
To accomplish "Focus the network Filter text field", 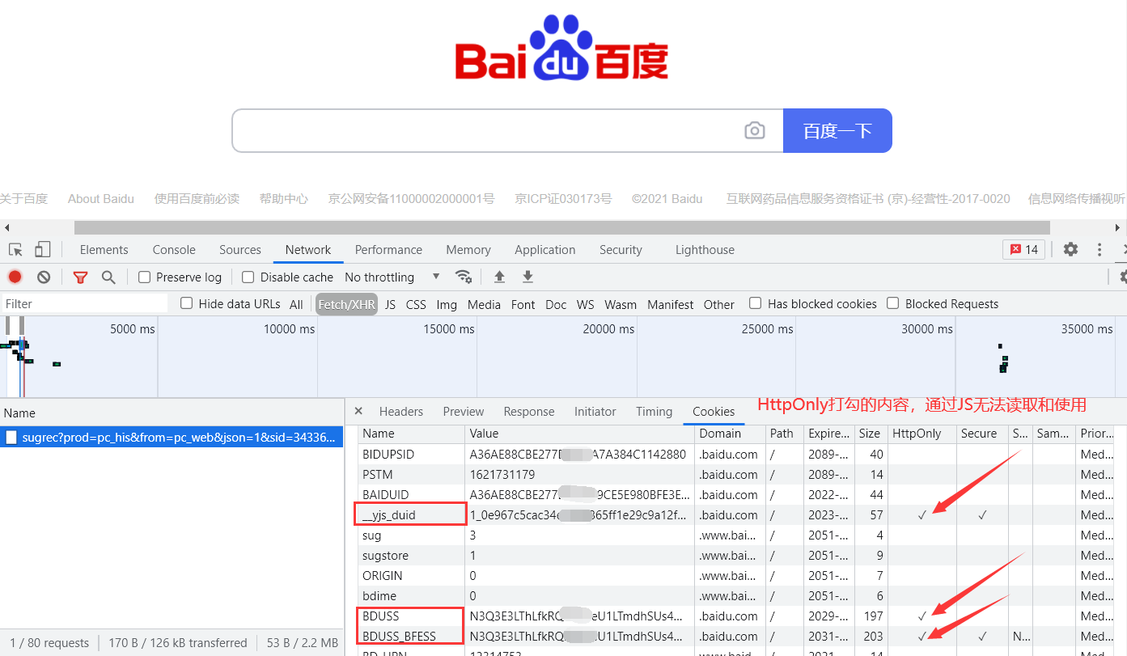I will pos(84,304).
